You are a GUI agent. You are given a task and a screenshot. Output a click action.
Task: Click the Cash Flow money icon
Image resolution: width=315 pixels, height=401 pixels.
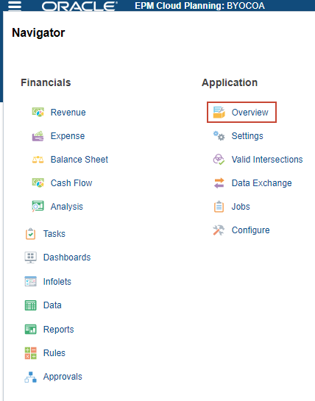point(38,183)
